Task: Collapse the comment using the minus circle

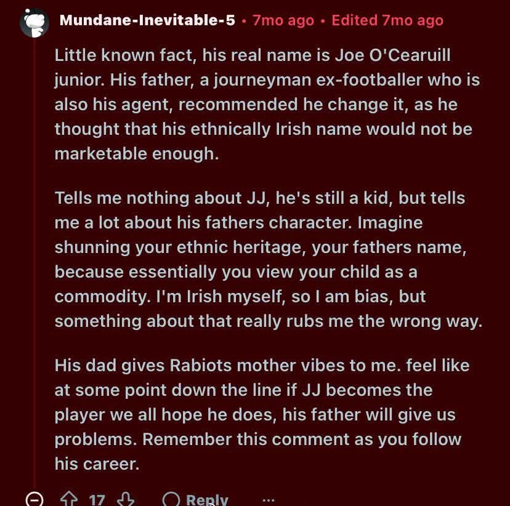Action: pos(34,499)
